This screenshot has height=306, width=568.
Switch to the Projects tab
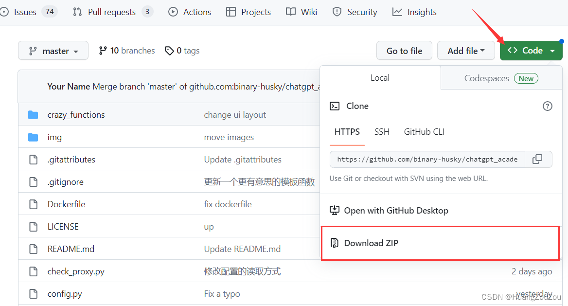(x=248, y=12)
